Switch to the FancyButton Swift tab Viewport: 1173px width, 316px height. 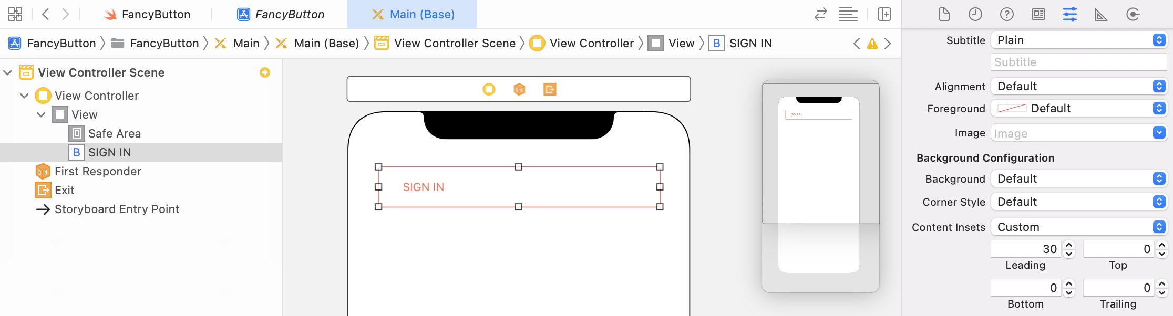pyautogui.click(x=148, y=14)
